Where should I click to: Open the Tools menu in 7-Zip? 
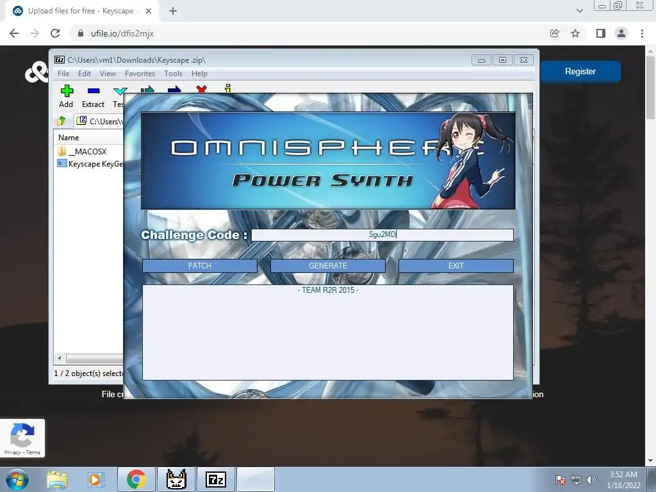173,74
